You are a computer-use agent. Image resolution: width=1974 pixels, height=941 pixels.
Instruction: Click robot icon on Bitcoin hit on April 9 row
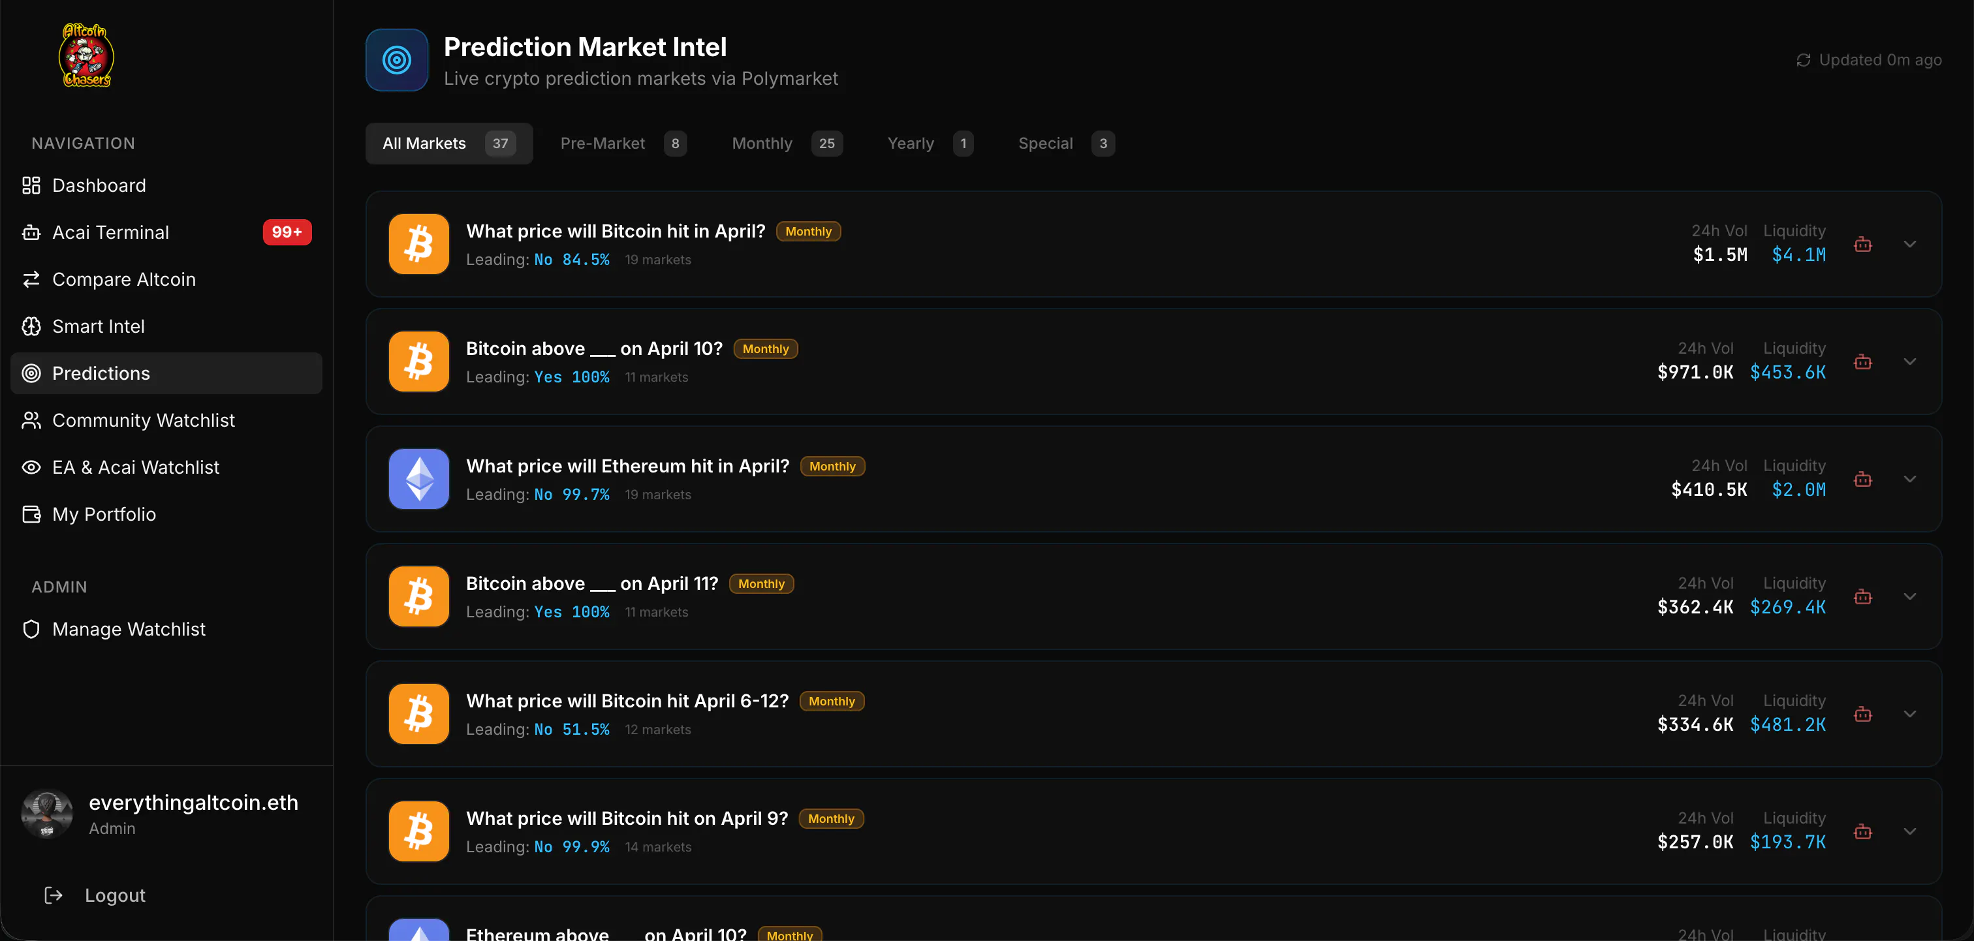(x=1863, y=832)
